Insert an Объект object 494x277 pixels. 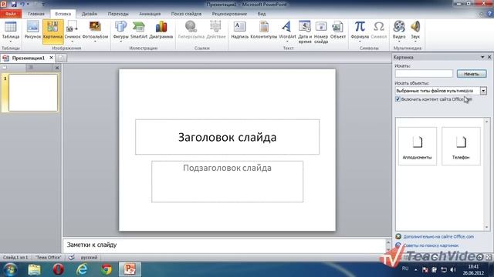click(338, 31)
